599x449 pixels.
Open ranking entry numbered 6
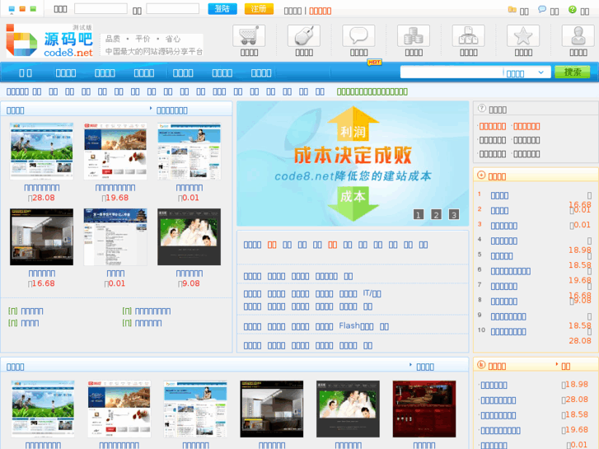[x=511, y=271]
